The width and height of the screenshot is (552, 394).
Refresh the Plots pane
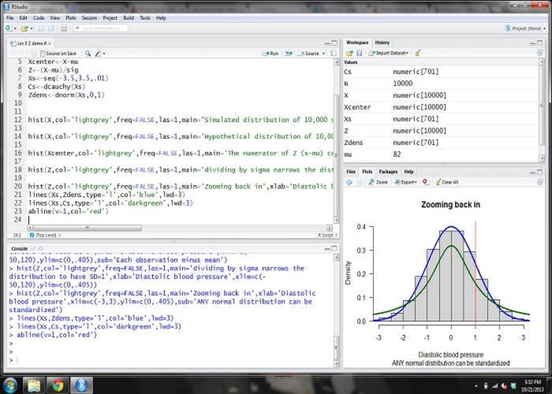point(540,182)
